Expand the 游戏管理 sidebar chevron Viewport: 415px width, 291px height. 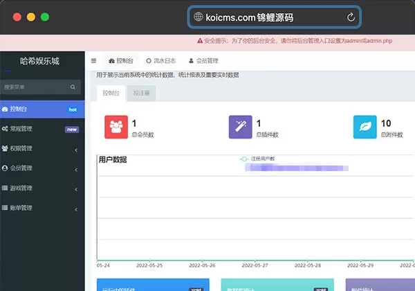click(x=76, y=189)
